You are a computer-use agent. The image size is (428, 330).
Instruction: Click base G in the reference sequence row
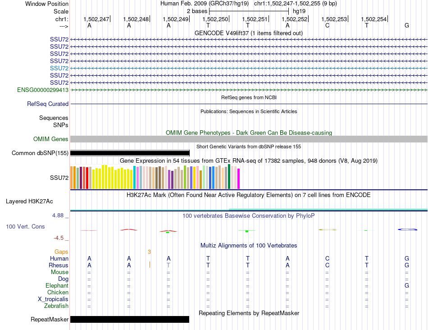[407, 25]
